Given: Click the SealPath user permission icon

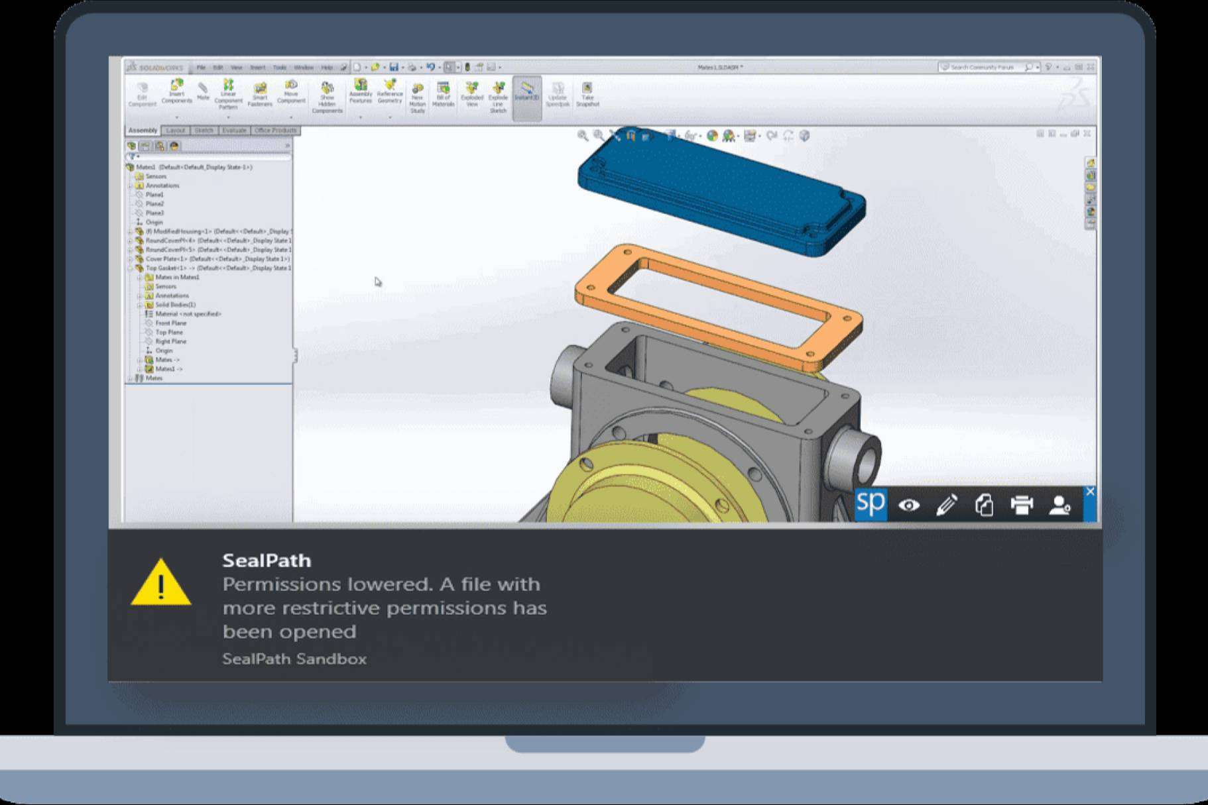Looking at the screenshot, I should [1059, 505].
